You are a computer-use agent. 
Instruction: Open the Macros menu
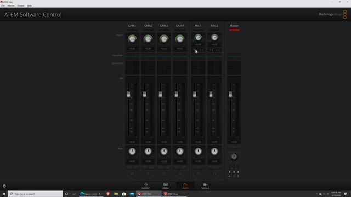[x=11, y=5]
